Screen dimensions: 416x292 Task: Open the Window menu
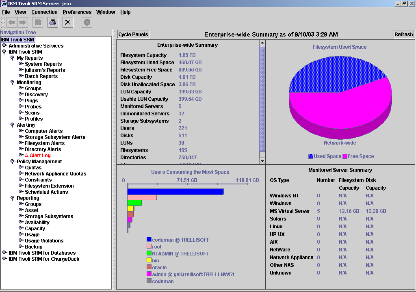[106, 12]
